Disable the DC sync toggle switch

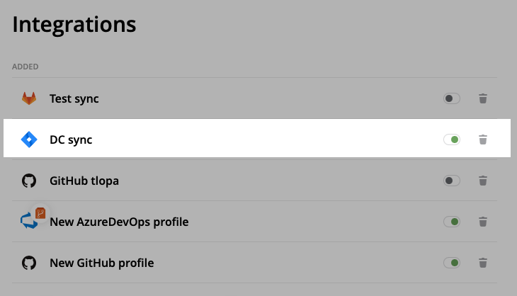pos(452,140)
